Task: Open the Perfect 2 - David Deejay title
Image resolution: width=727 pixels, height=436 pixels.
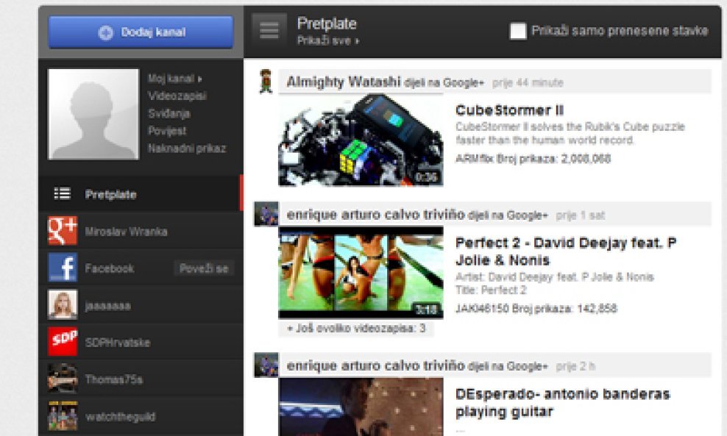Action: point(566,251)
